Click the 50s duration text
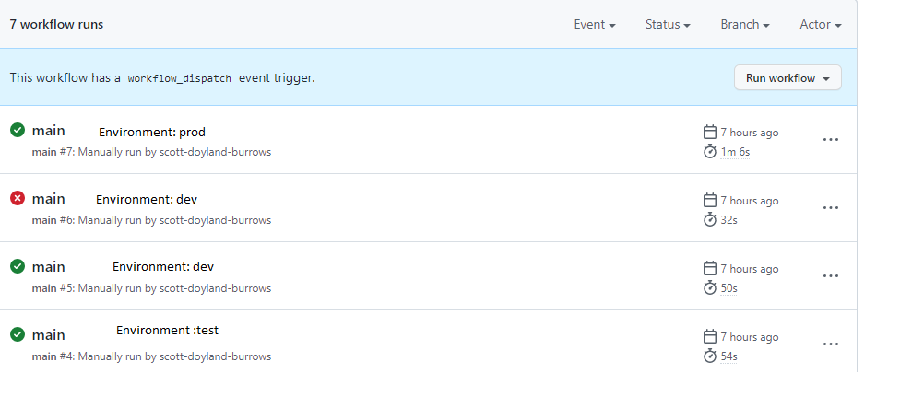912x420 pixels. (x=728, y=288)
